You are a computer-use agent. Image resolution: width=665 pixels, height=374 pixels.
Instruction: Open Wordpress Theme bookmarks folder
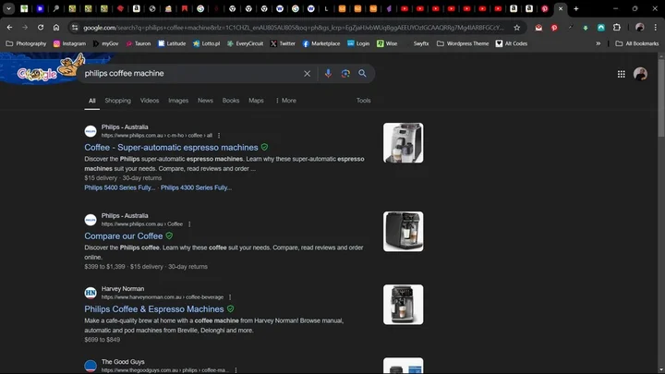(x=463, y=43)
